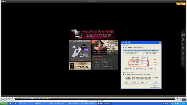The width and height of the screenshot is (187, 105).
Task: Increase JPEG 저장 품질 with up arrow
Action: [147, 59]
